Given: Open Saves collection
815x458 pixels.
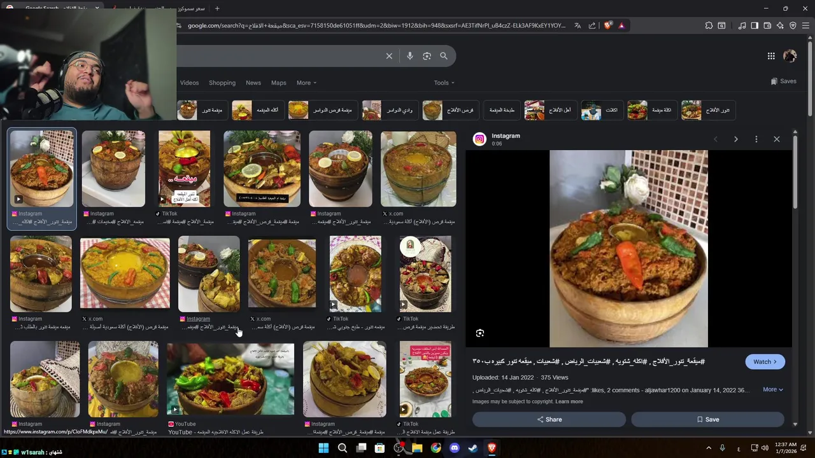Looking at the screenshot, I should click(784, 81).
